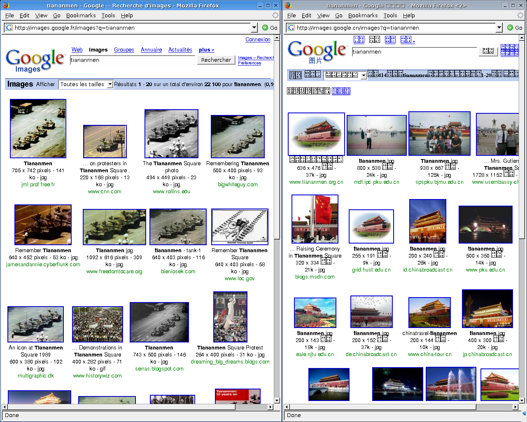This screenshot has width=527, height=422.
Task: Open URL history dropdown in left window
Action: [x=254, y=28]
